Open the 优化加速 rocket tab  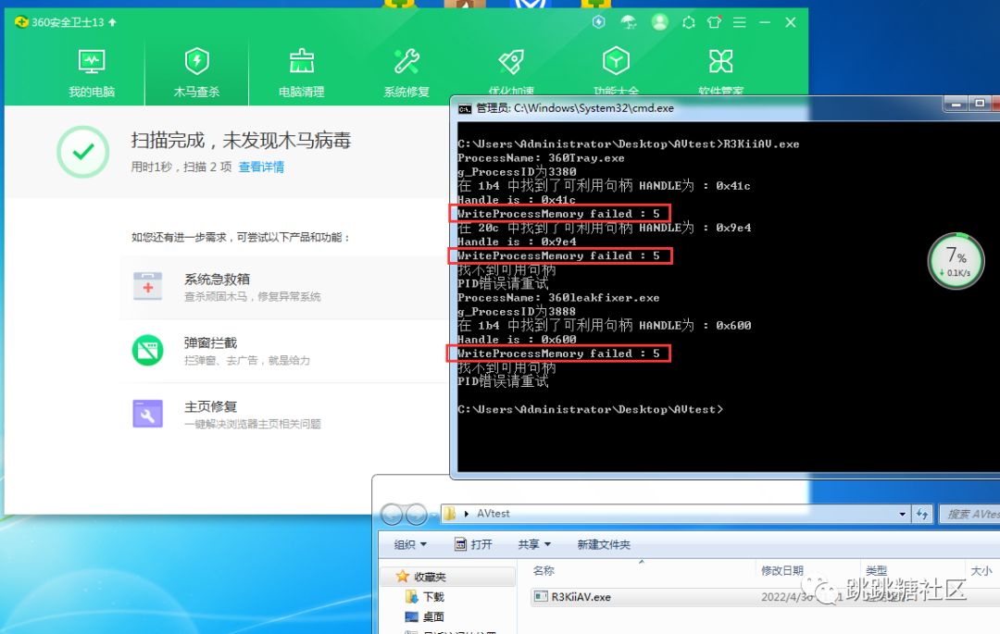coord(511,71)
